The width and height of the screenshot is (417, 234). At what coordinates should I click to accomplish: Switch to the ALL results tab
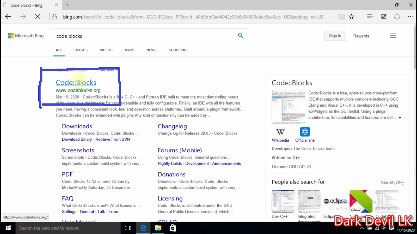tap(59, 50)
